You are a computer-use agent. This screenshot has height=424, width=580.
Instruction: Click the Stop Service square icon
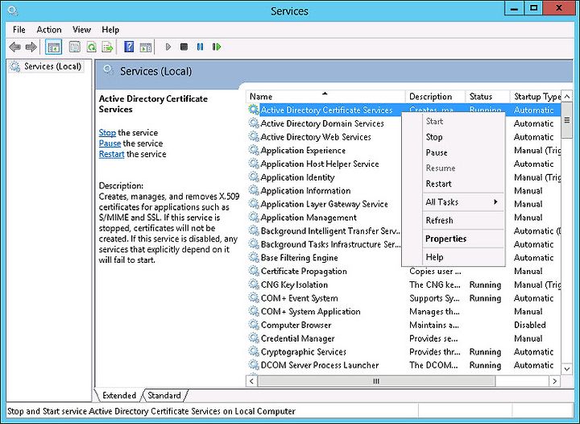[184, 47]
